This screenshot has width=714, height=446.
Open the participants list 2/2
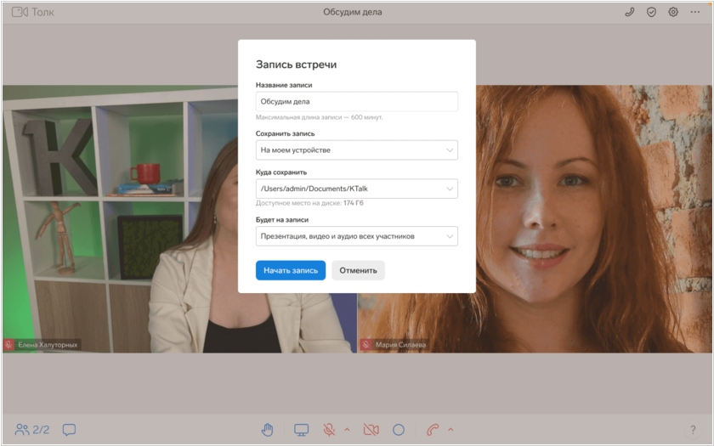pyautogui.click(x=32, y=429)
